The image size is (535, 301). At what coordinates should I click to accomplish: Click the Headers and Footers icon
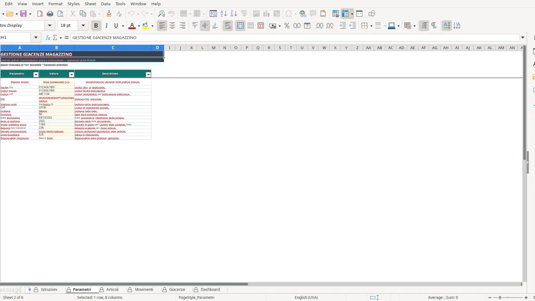(323, 14)
